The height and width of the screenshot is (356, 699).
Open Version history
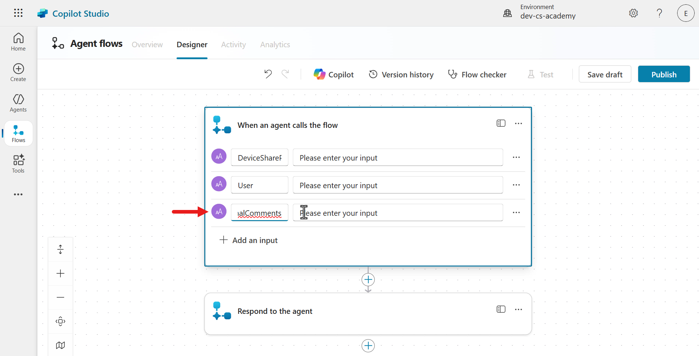(x=401, y=74)
